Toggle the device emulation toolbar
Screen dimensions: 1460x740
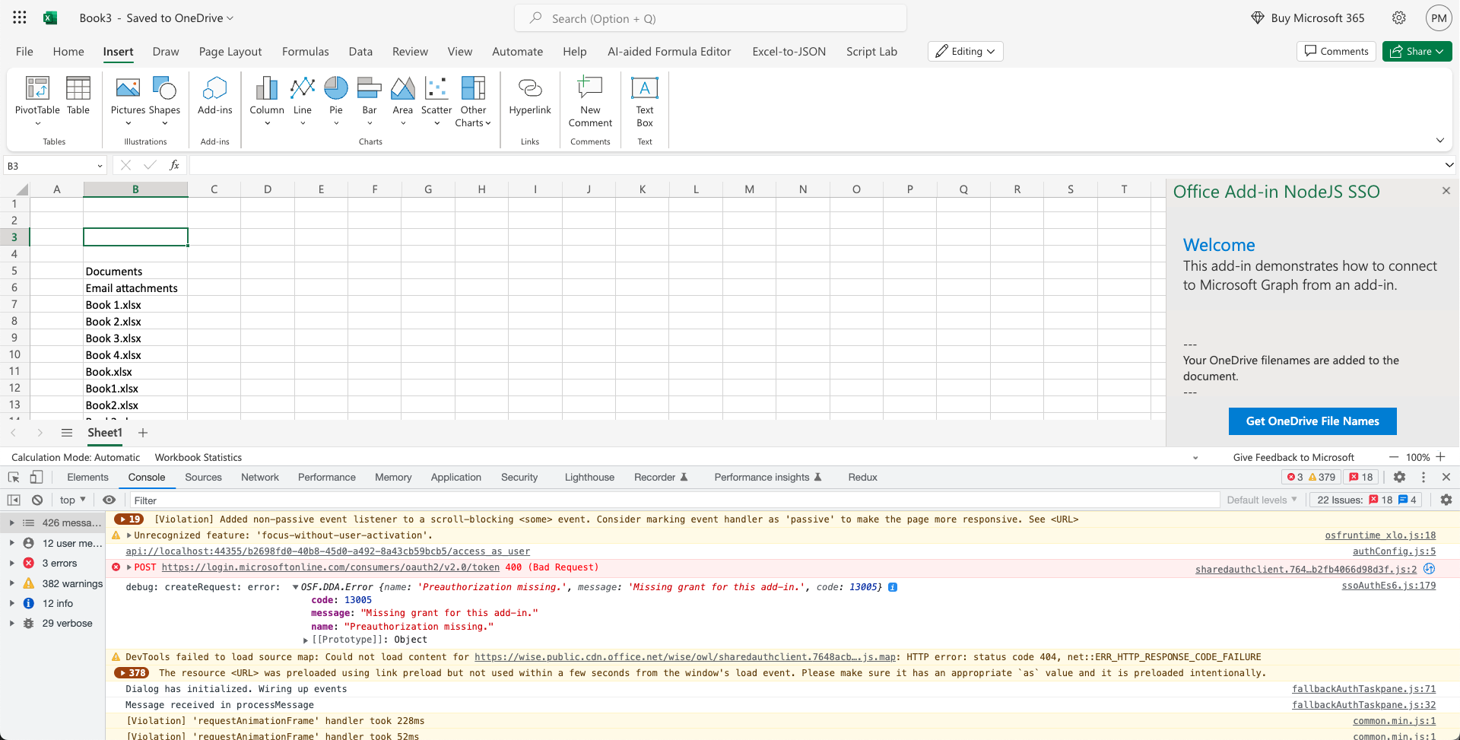(x=36, y=477)
